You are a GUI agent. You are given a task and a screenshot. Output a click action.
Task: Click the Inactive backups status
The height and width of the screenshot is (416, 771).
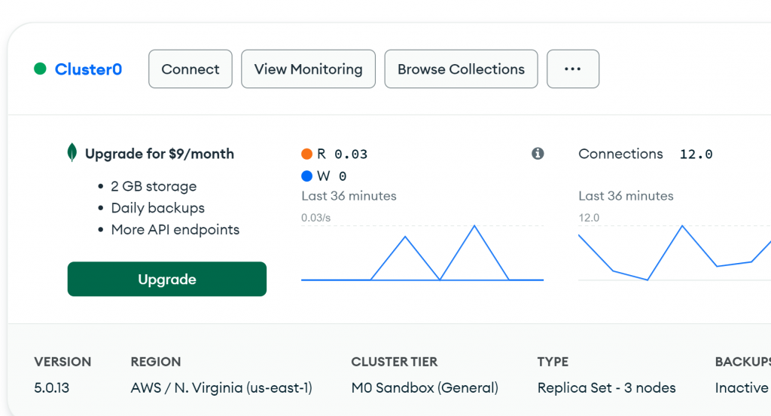click(x=741, y=388)
